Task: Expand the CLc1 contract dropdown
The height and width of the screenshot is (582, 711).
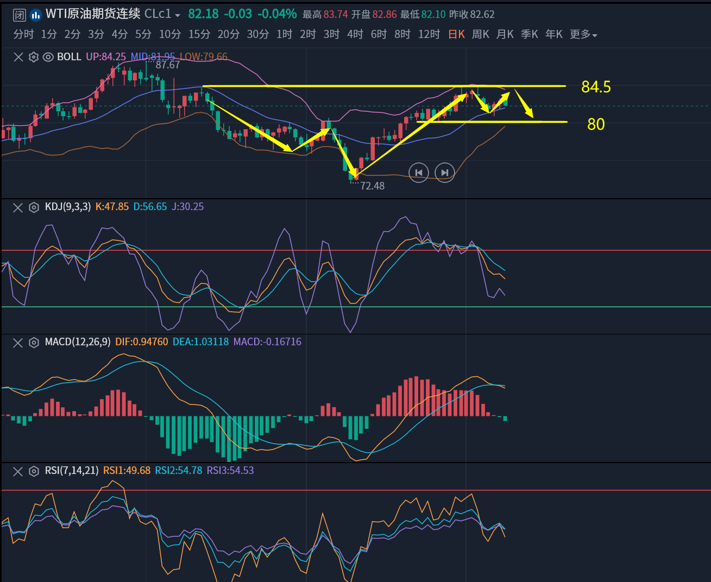Action: [x=178, y=15]
